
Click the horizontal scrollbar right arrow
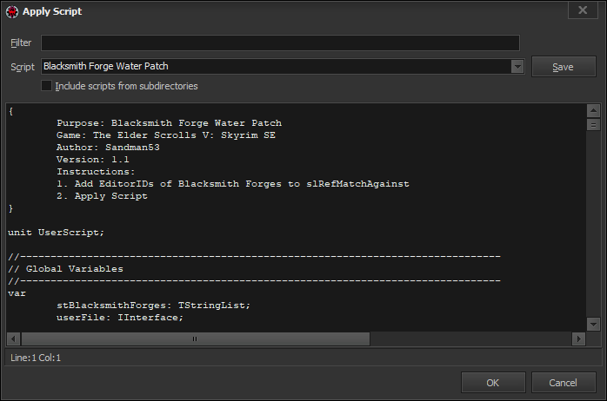pos(579,339)
